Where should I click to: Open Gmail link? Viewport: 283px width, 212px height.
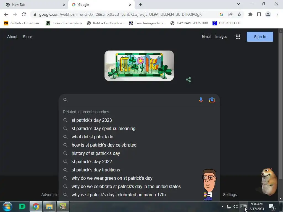[206, 37]
